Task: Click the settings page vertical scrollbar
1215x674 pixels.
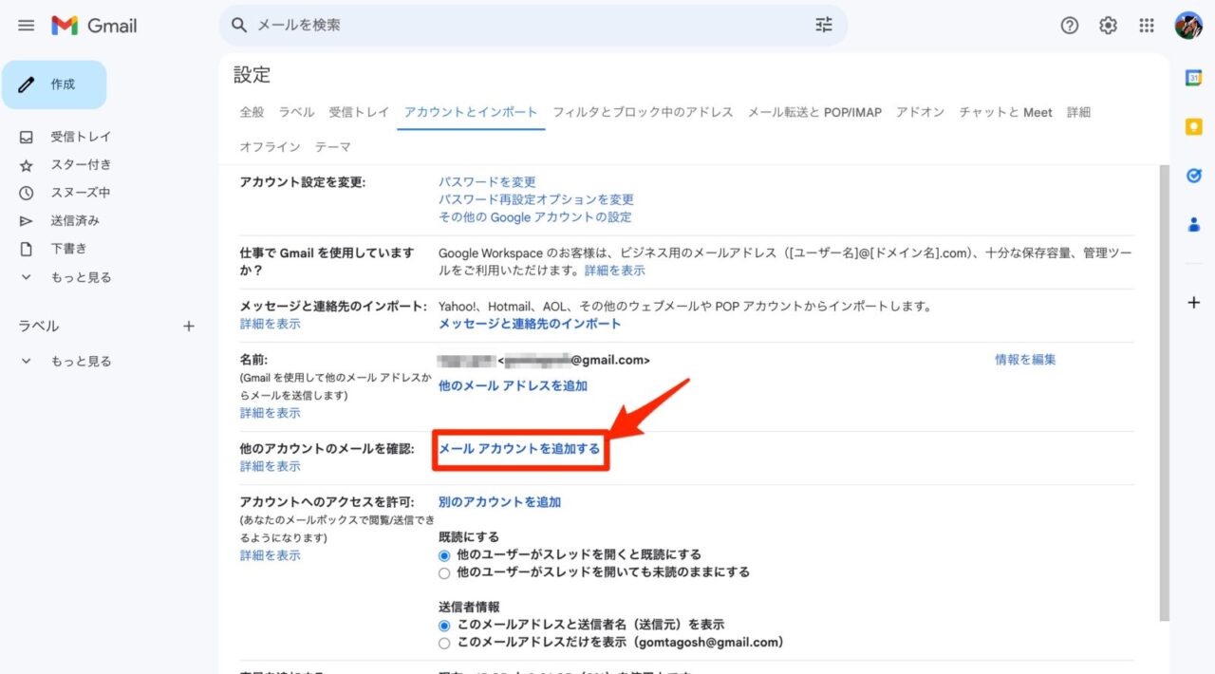Action: 1165,392
